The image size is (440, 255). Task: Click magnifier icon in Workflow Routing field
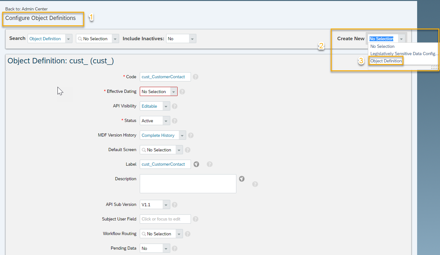[144, 234]
